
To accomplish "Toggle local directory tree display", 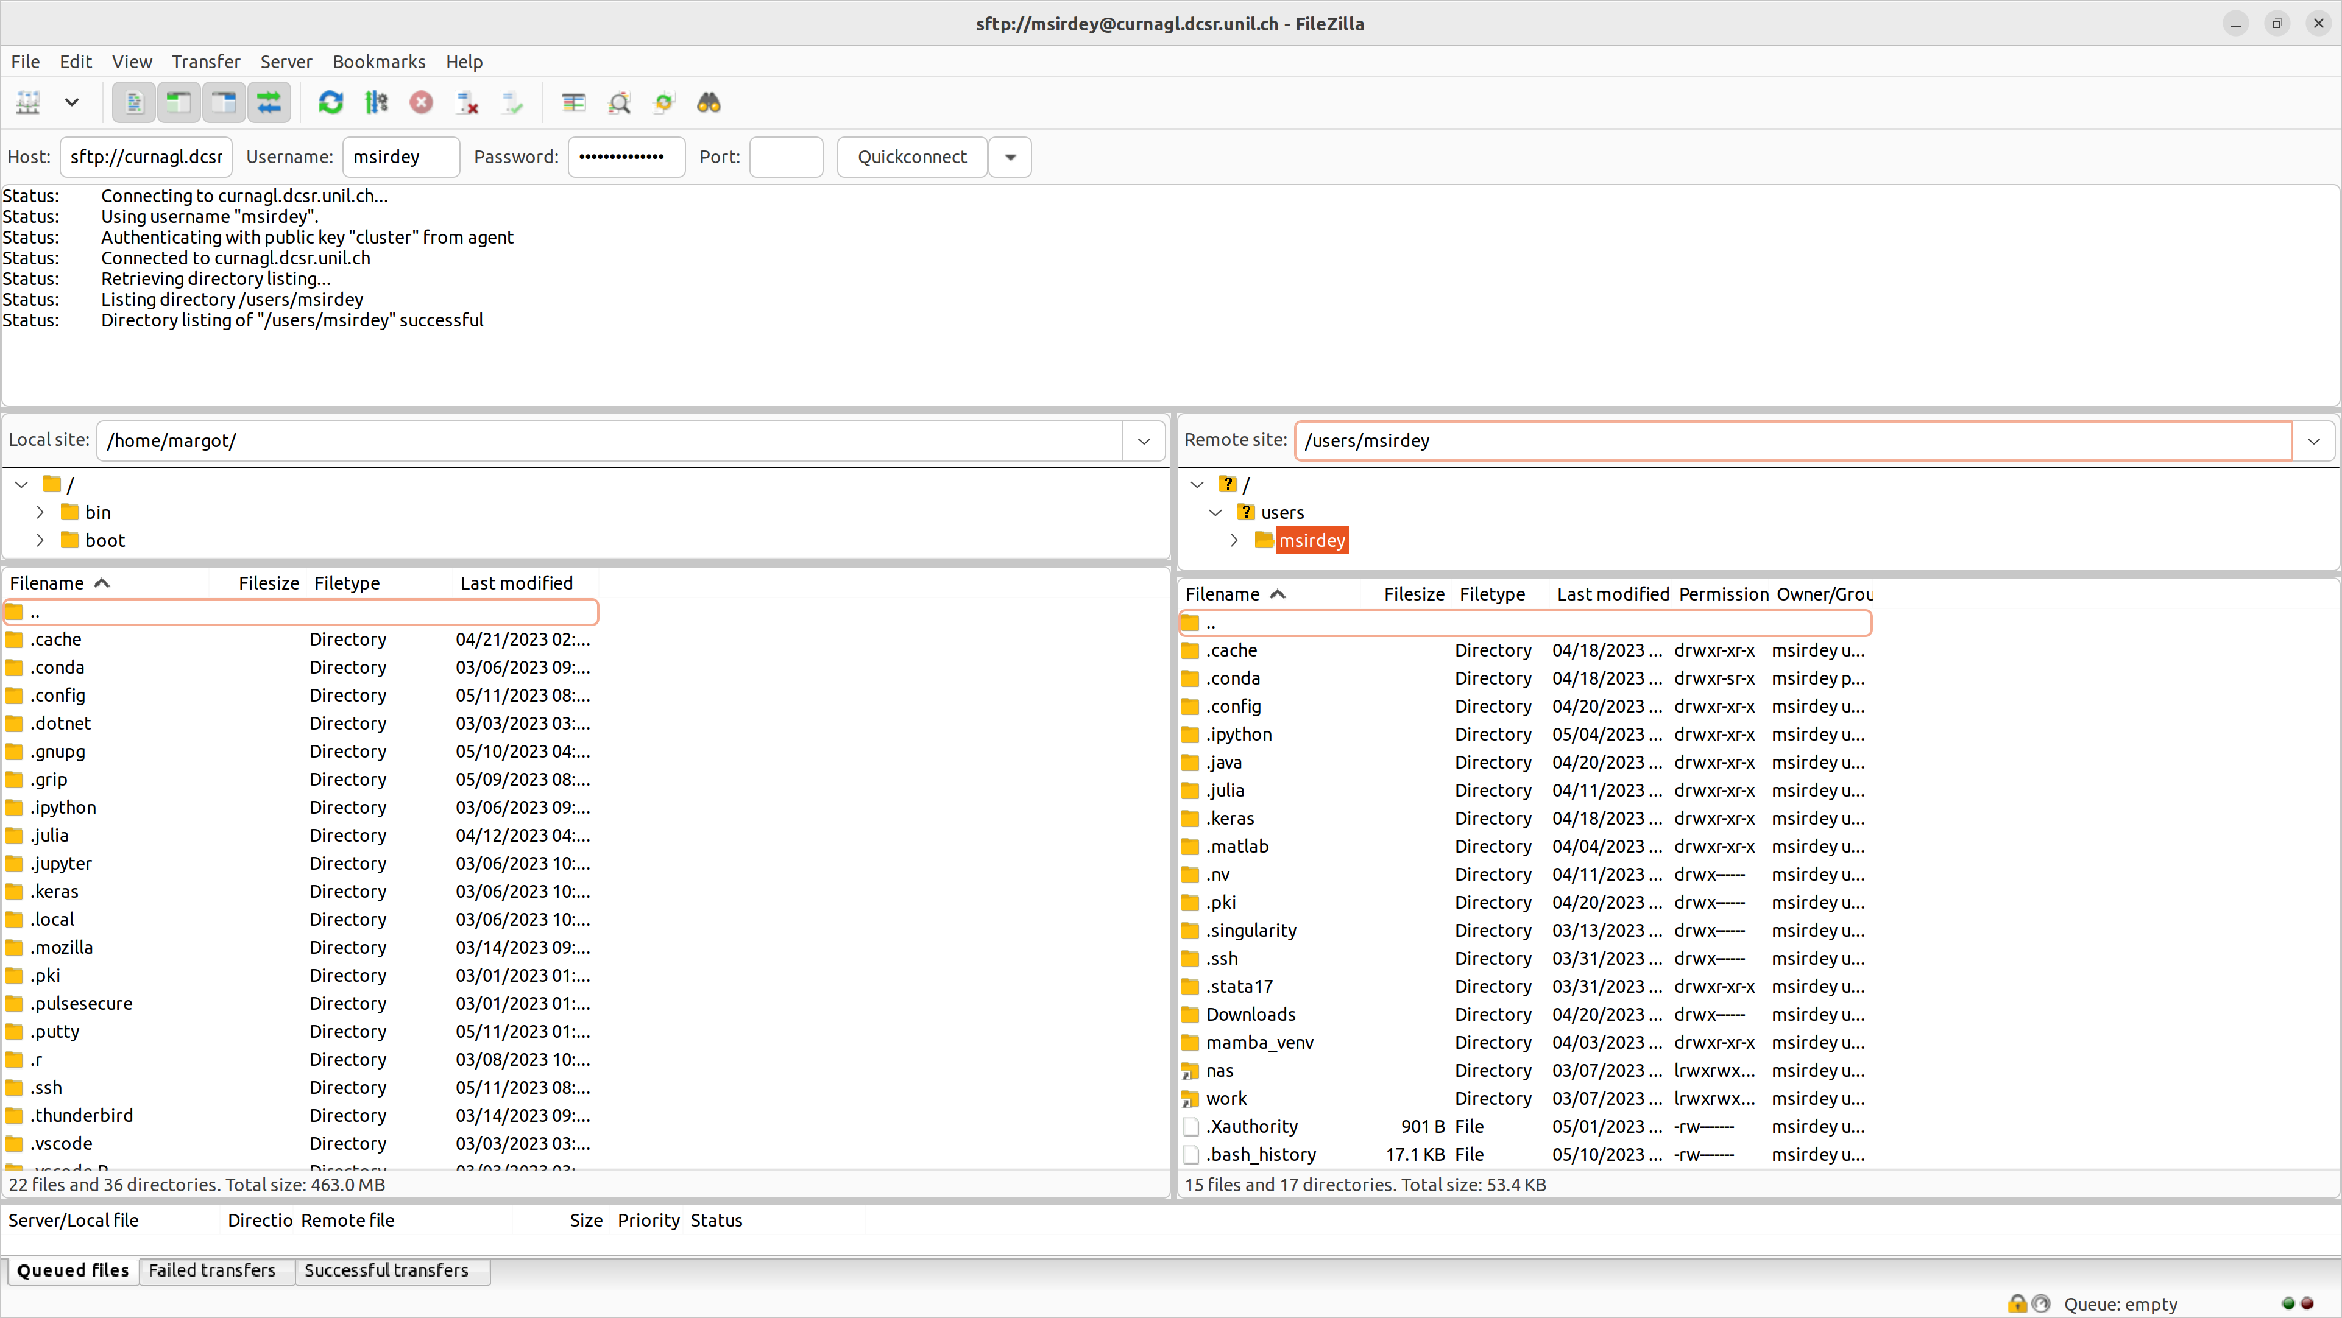I will 178,103.
